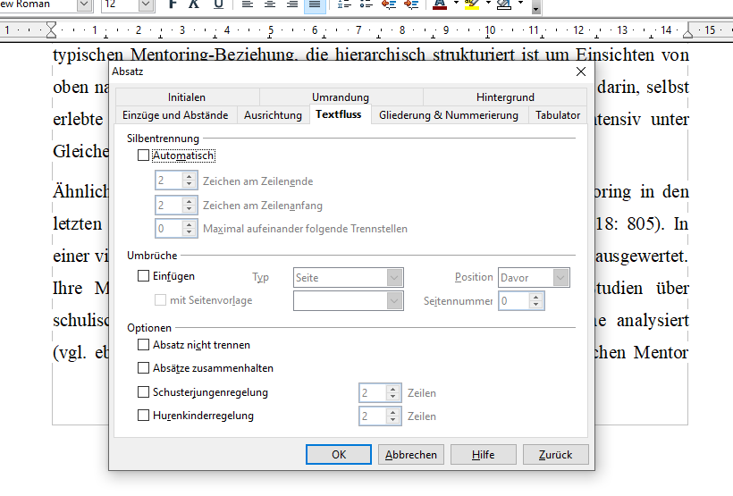Click the Zeichen am Zeilenende spinner field
Image resolution: width=733 pixels, height=496 pixels.
point(168,181)
